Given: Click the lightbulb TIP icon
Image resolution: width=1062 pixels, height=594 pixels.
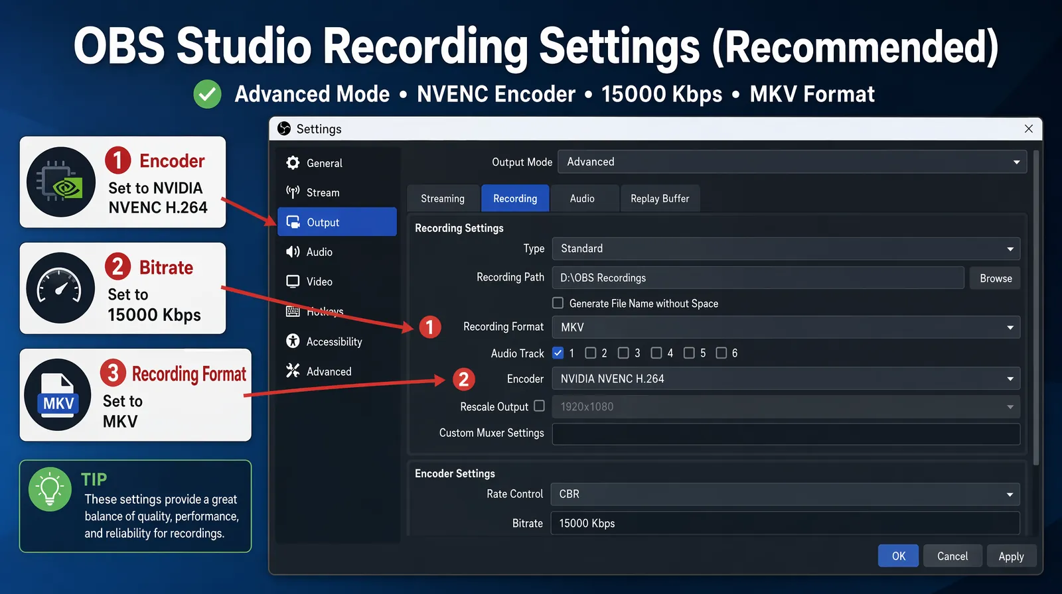Looking at the screenshot, I should pyautogui.click(x=50, y=489).
